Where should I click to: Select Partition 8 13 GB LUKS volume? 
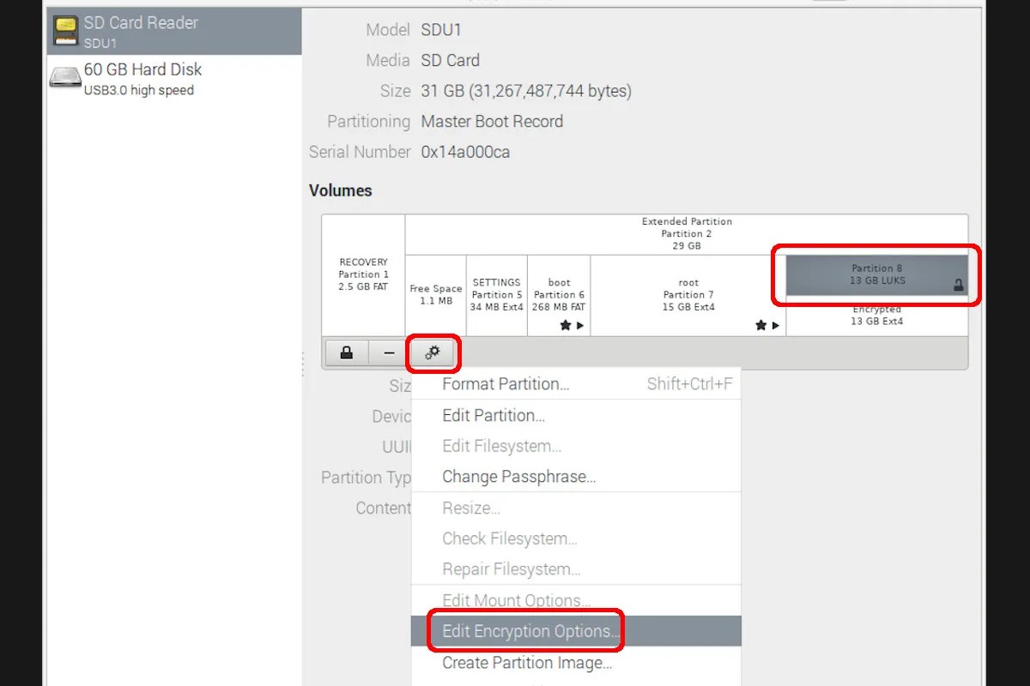pos(876,274)
